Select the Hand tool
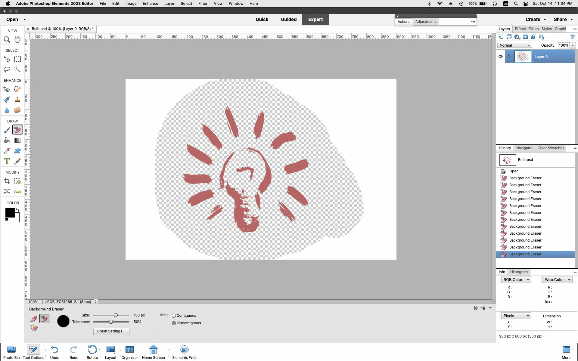This screenshot has width=578, height=361. coord(17,39)
